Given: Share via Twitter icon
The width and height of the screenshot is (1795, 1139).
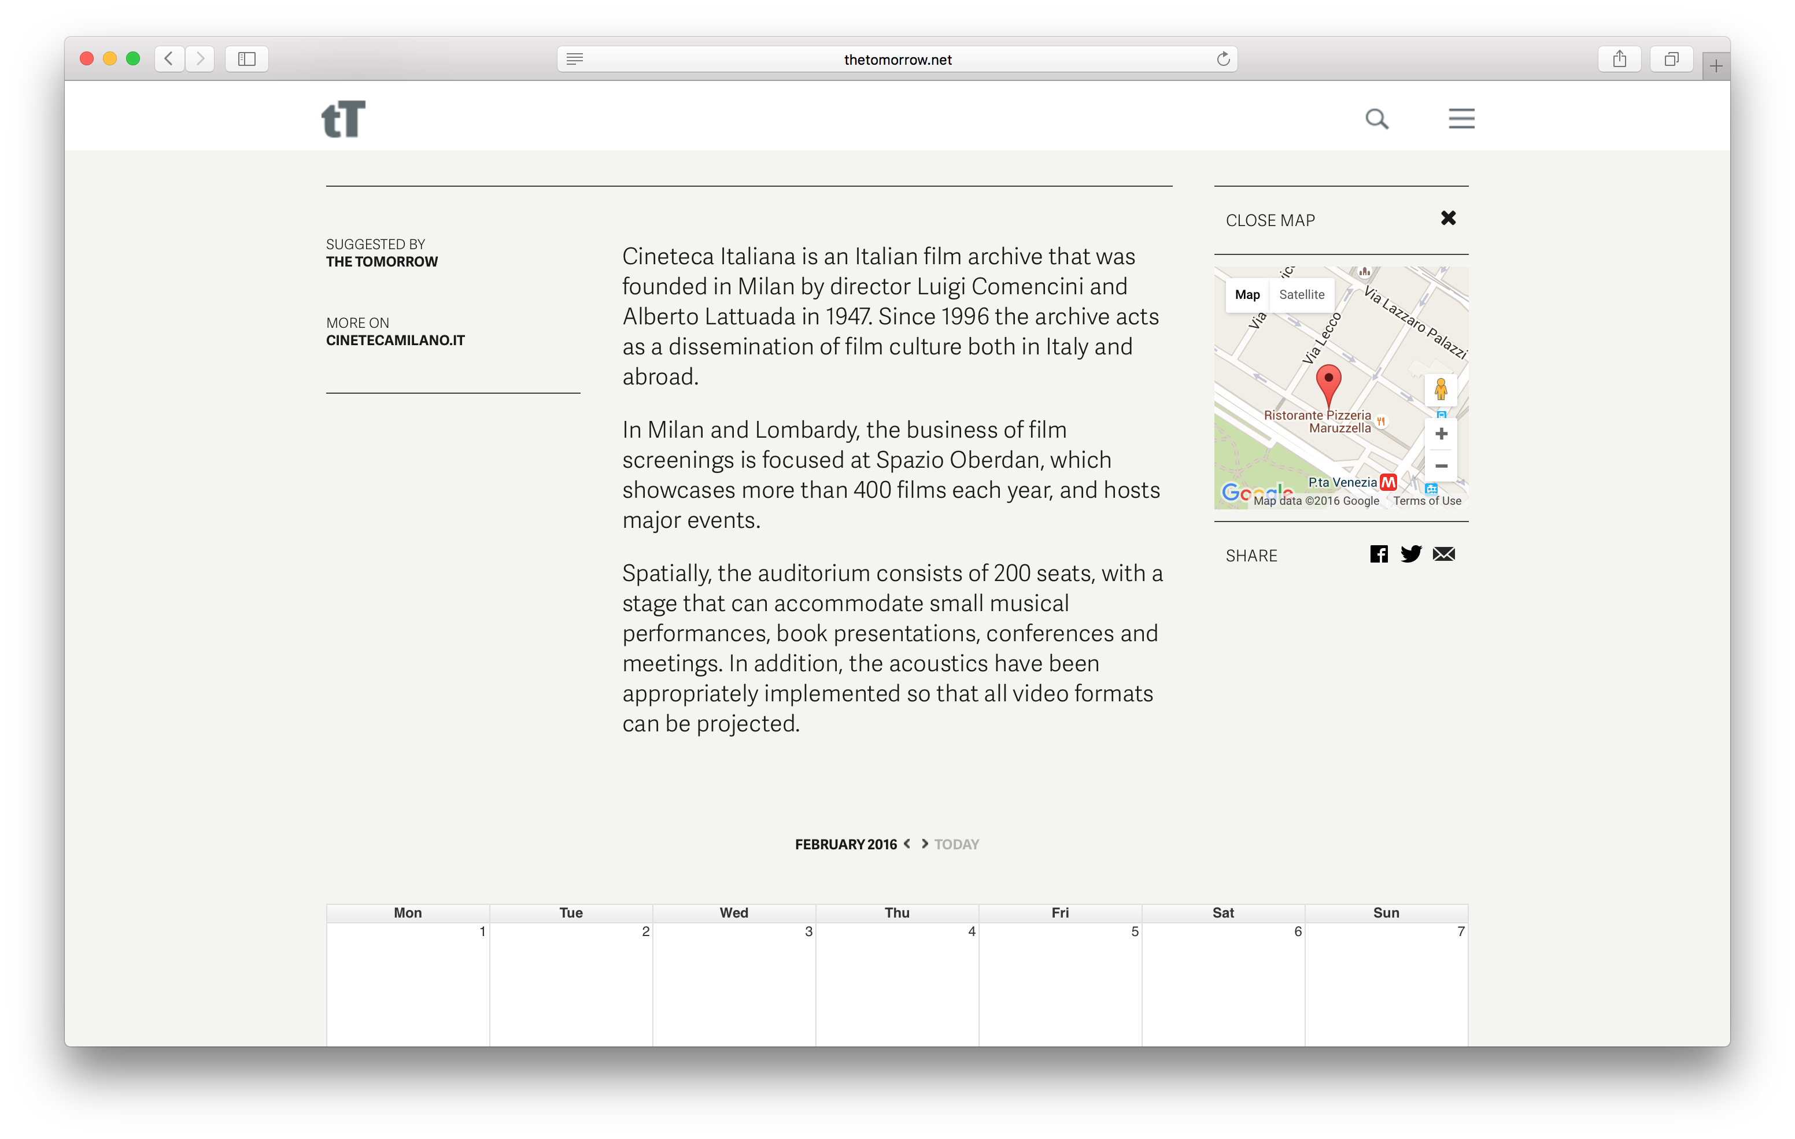Looking at the screenshot, I should coord(1410,554).
